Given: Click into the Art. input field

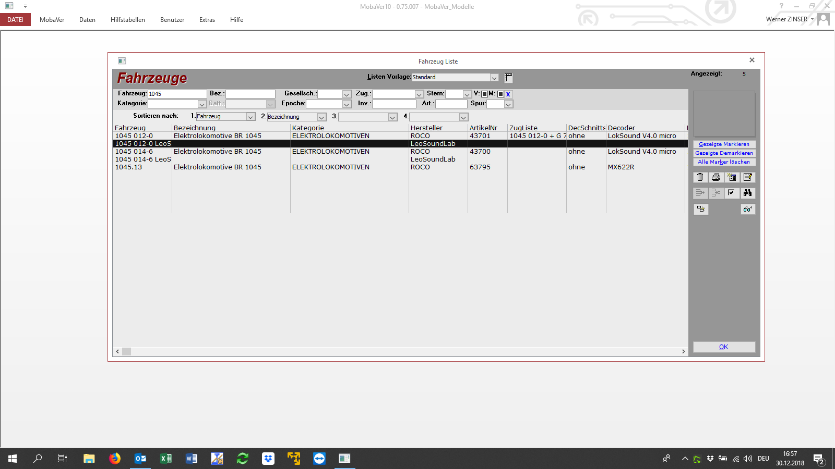Looking at the screenshot, I should (x=451, y=104).
